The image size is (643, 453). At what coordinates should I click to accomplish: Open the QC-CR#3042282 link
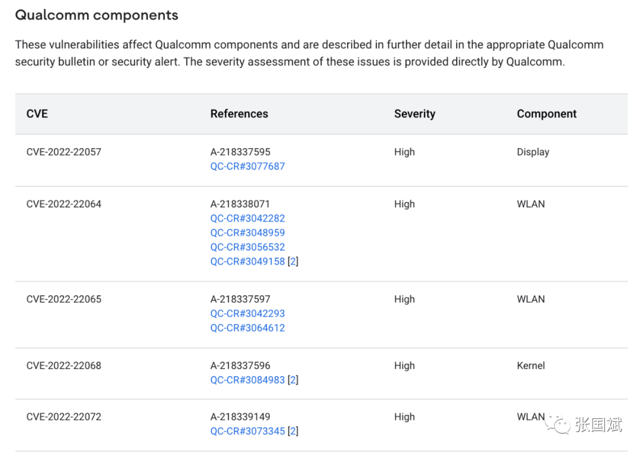[x=248, y=218]
